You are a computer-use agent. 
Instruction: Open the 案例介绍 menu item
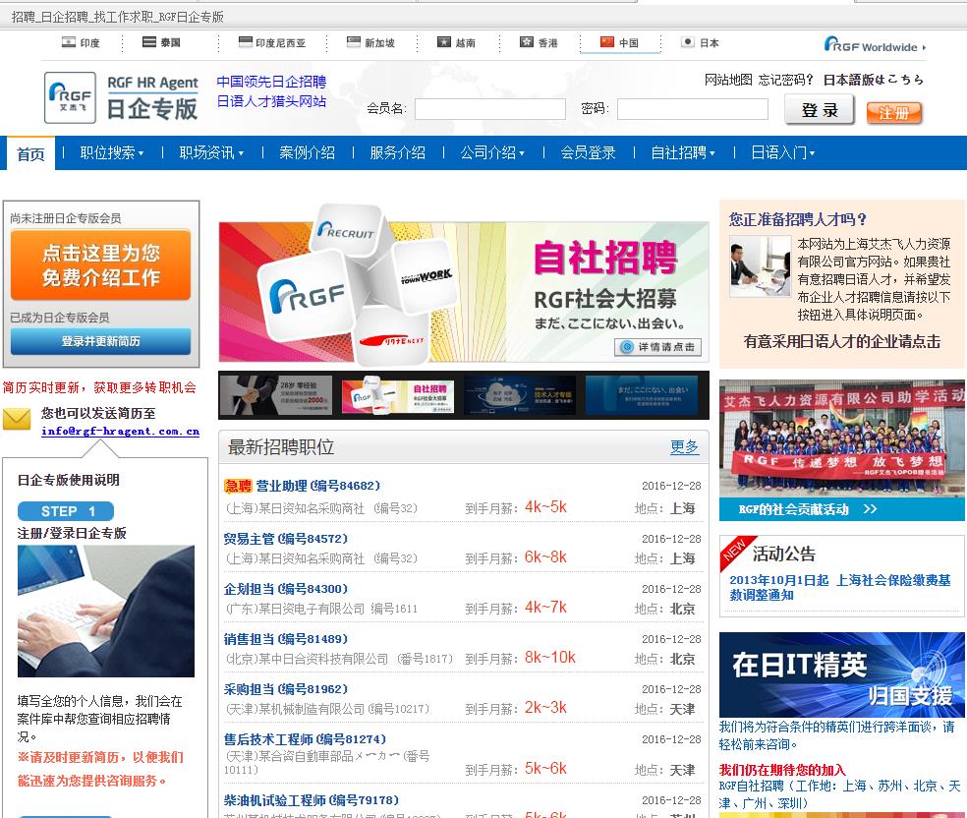[x=307, y=152]
